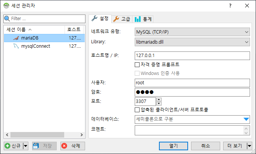Select the mysqlConnect session row
Image resolution: width=256 pixels, height=154 pixels.
click(44, 46)
